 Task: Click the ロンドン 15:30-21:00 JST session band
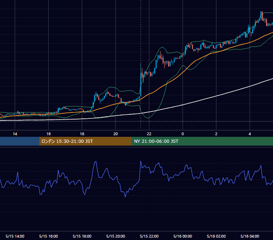tap(85, 141)
